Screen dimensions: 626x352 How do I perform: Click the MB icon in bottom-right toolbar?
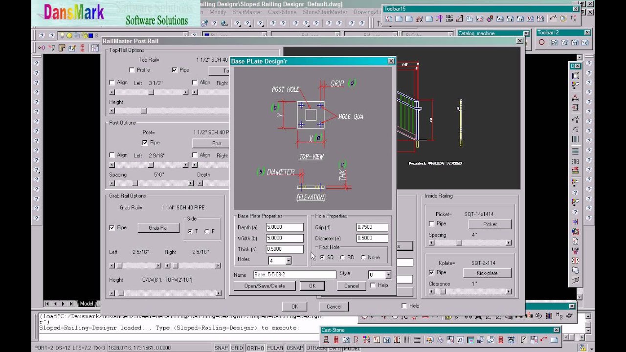click(x=559, y=316)
